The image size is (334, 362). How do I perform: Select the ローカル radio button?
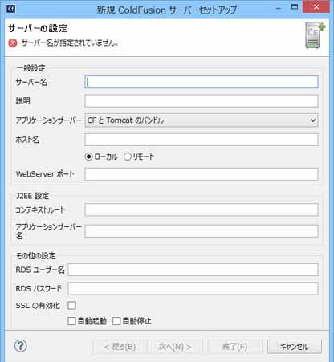point(89,157)
